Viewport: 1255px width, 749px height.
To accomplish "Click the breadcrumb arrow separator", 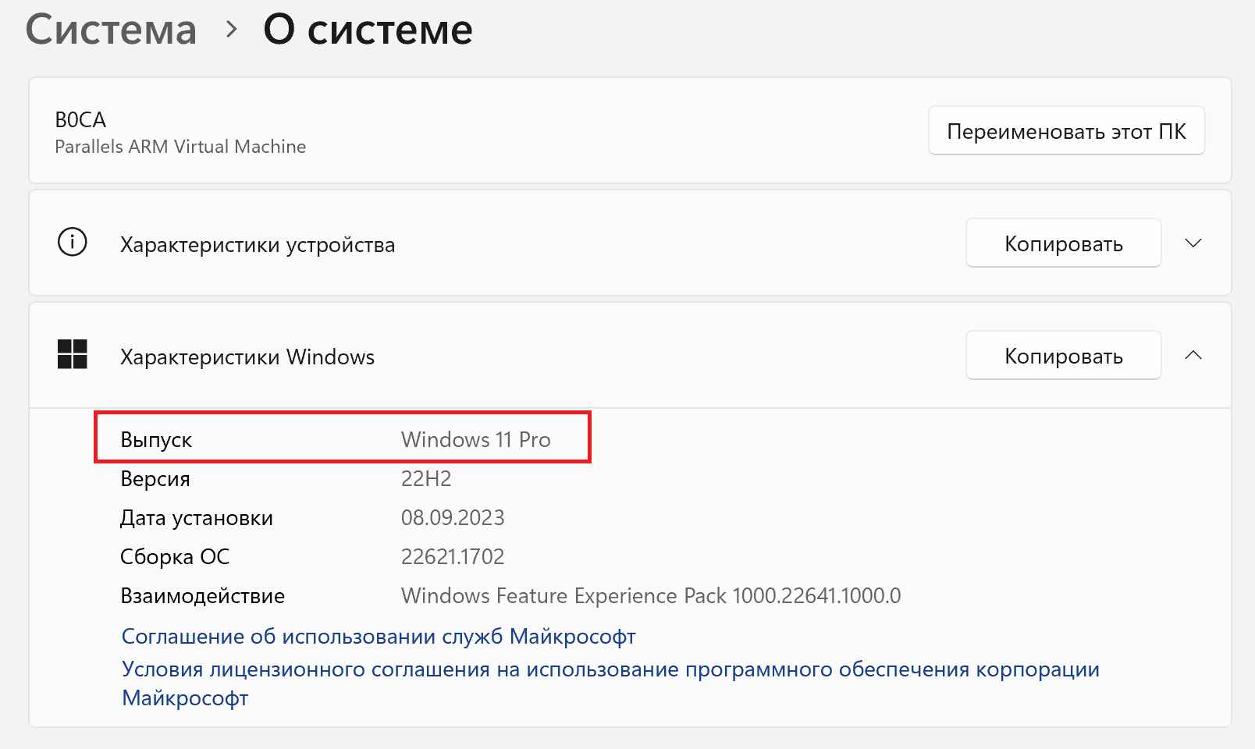I will coord(231,30).
